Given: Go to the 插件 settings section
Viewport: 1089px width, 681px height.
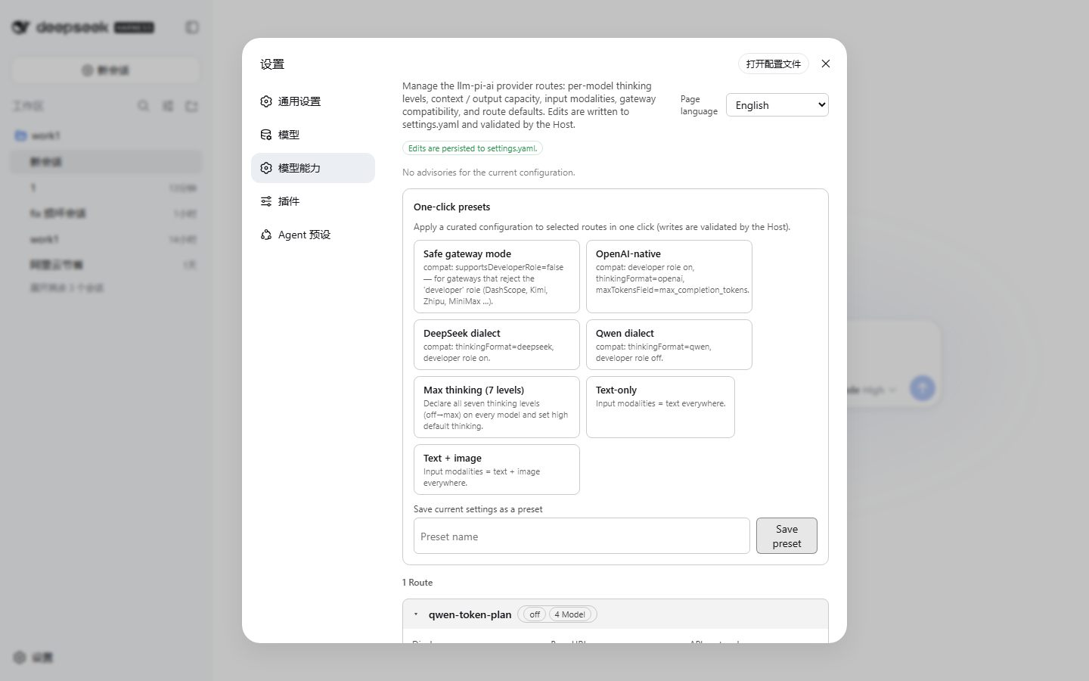Looking at the screenshot, I should click(x=313, y=201).
